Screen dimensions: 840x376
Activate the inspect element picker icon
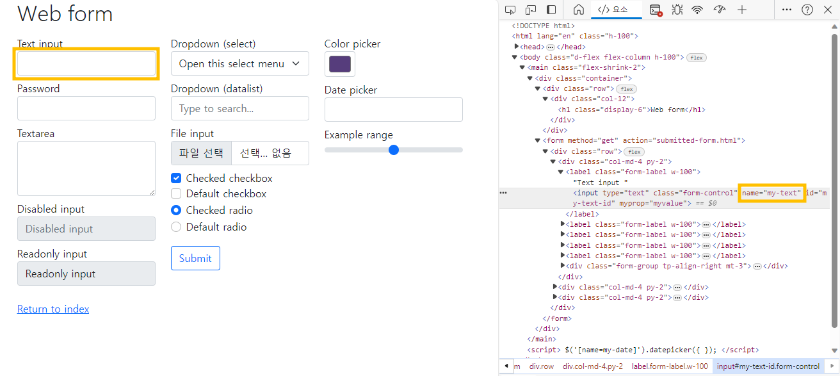[x=510, y=10]
